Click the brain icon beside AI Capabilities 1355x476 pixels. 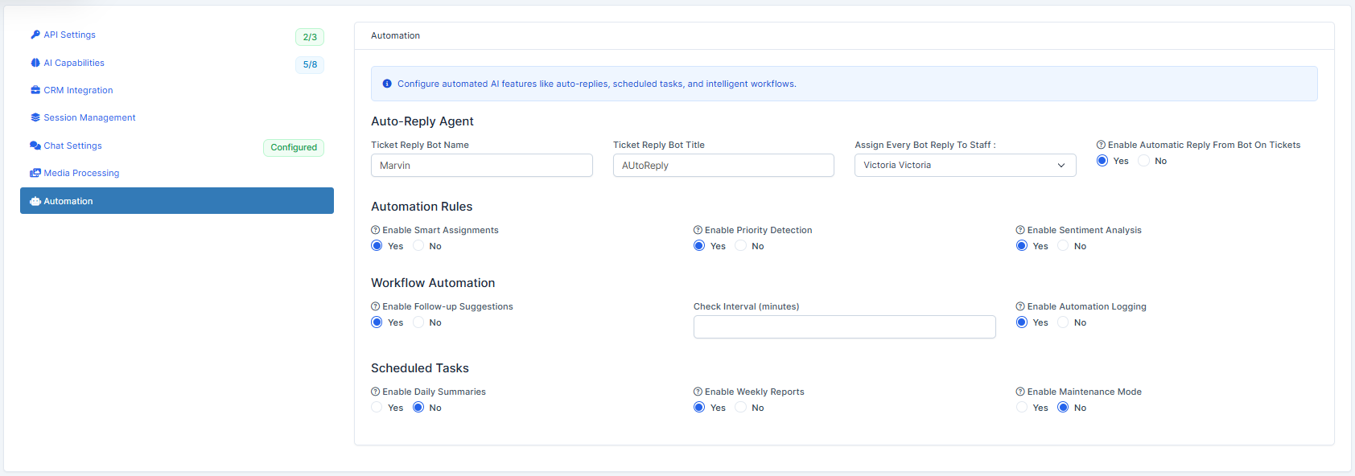coord(35,63)
